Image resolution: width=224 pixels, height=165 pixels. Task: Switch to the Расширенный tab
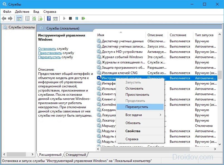tap(50, 155)
